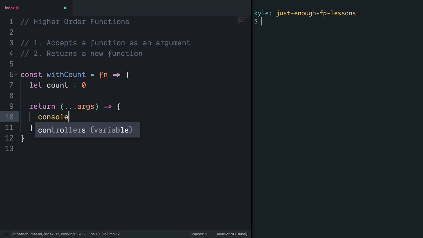423x238 pixels.
Task: Click the count variable on line 7
Action: (x=57, y=85)
